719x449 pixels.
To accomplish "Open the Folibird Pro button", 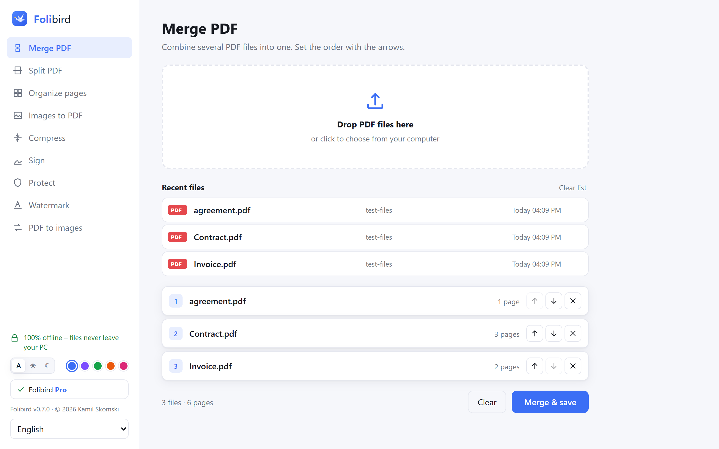I will (69, 389).
